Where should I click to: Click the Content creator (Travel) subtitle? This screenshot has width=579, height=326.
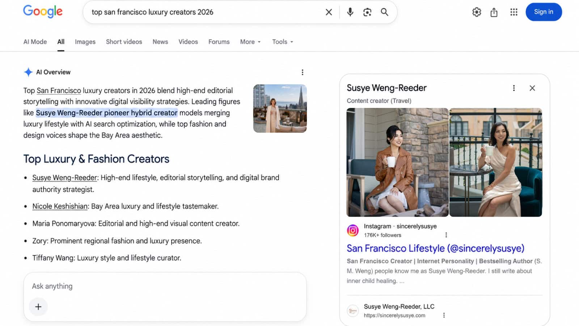[379, 101]
